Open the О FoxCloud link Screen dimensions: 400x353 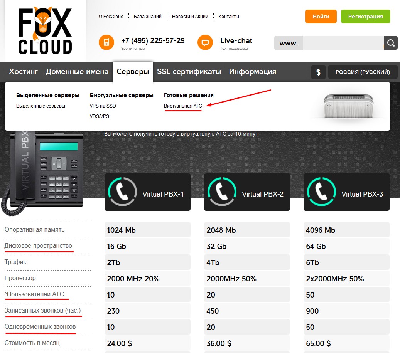111,17
